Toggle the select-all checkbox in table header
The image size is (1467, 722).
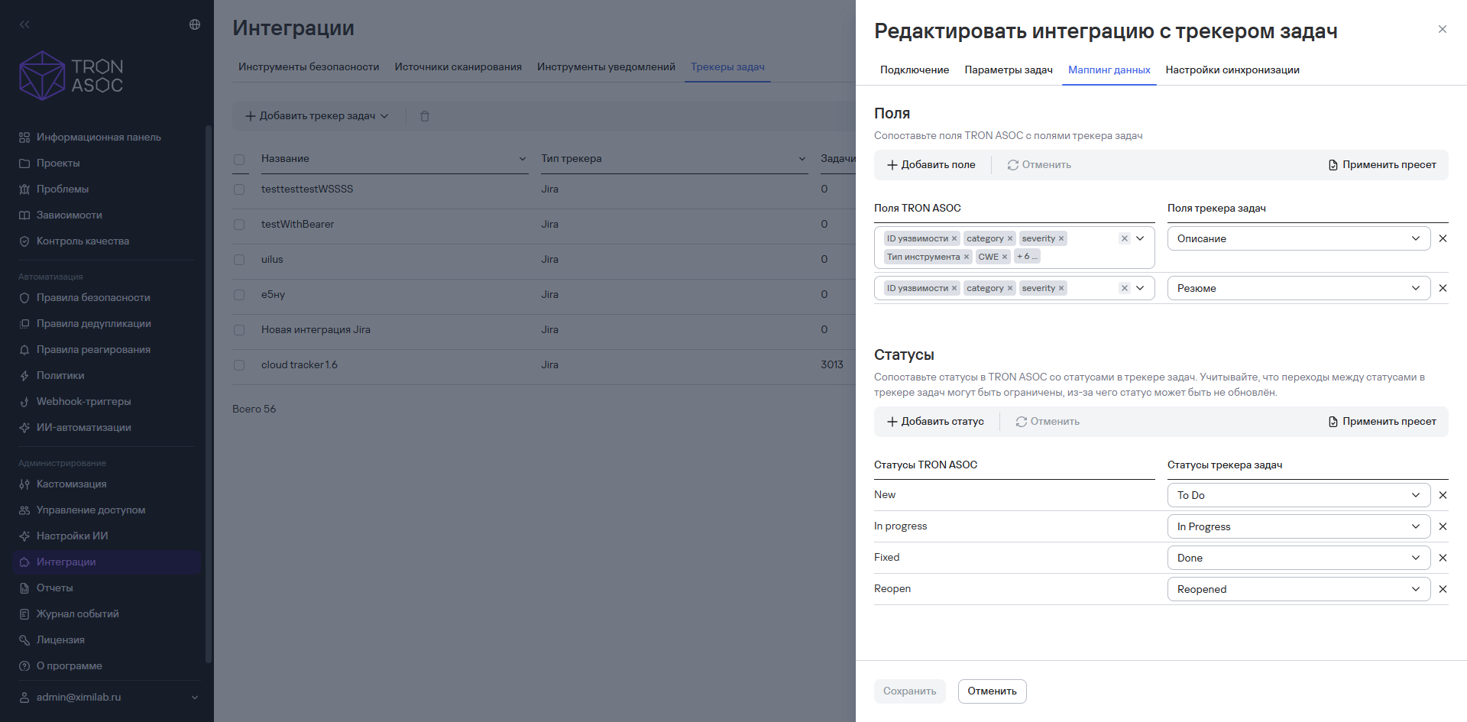coord(239,159)
